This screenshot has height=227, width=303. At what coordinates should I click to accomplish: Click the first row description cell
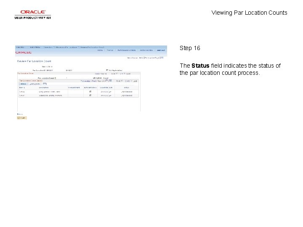tap(50, 92)
